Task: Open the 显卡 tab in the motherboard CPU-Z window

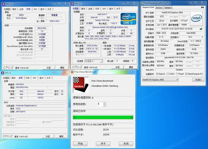Action: tap(42, 78)
